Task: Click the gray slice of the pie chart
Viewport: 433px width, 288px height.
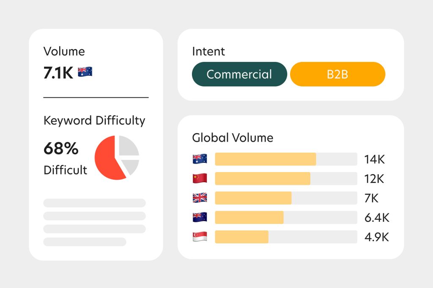Action: click(x=129, y=146)
